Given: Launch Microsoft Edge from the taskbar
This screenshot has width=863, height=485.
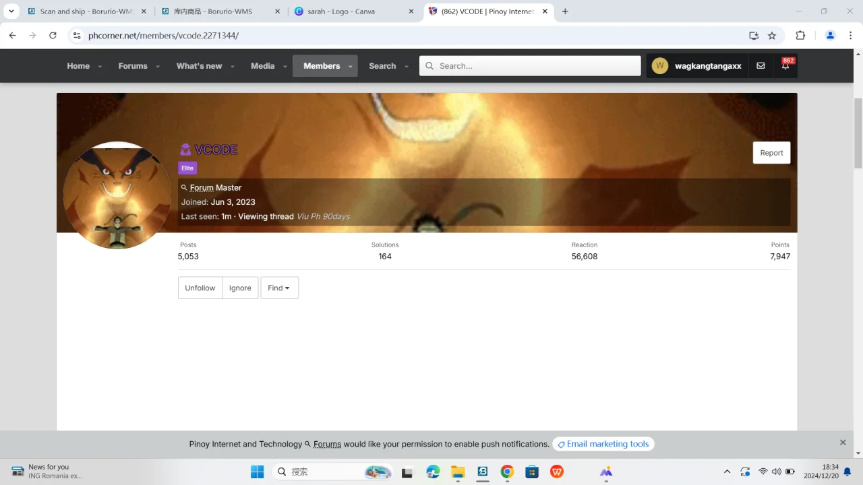Looking at the screenshot, I should (x=433, y=472).
